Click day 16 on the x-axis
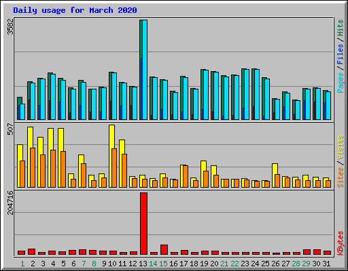 [x=173, y=264]
